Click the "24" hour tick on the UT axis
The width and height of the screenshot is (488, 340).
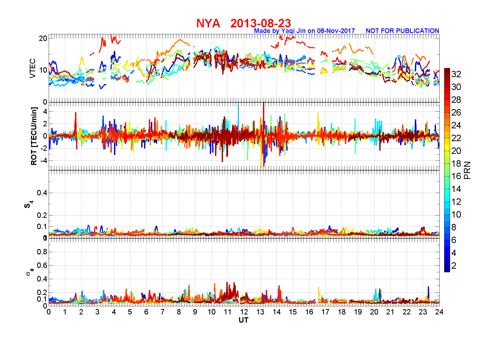pos(439,312)
